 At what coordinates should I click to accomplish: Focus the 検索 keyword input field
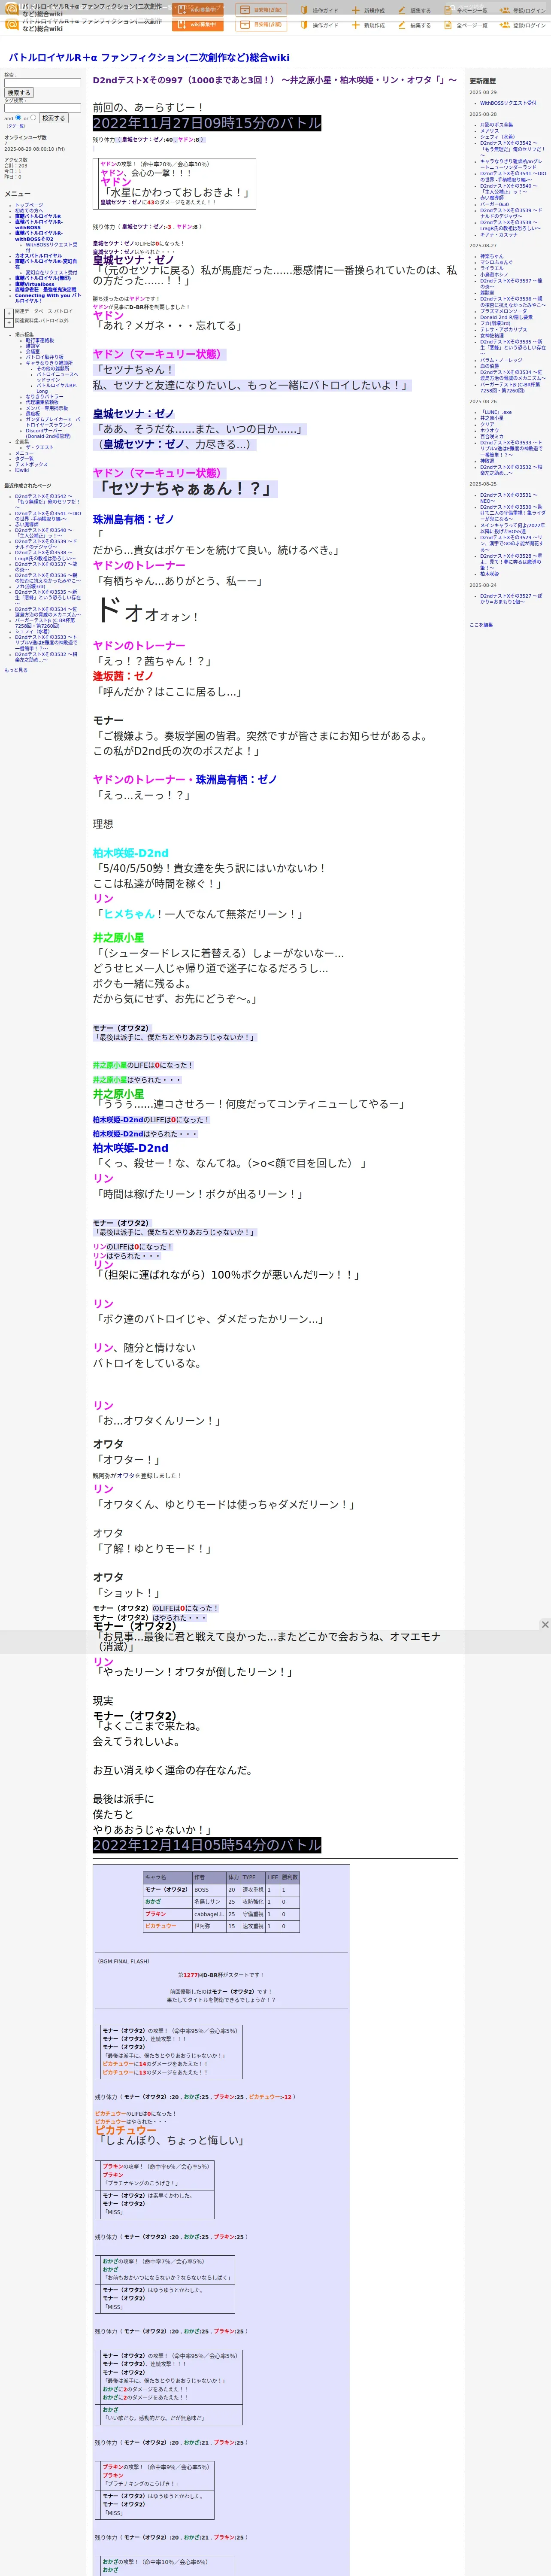43,83
